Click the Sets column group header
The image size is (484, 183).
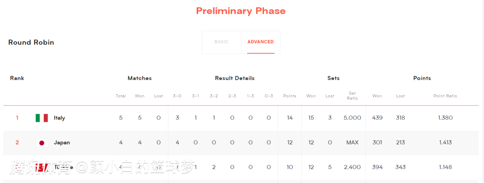(x=333, y=78)
